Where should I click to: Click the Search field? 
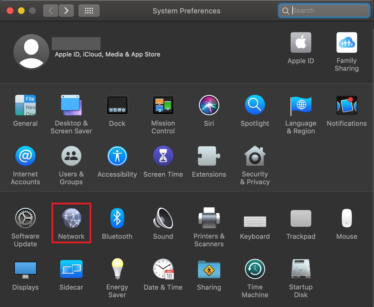click(323, 10)
